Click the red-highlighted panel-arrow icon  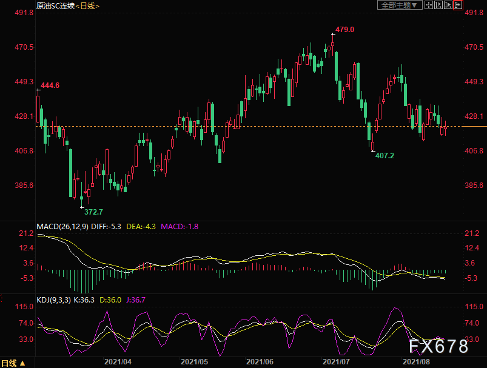(458, 5)
